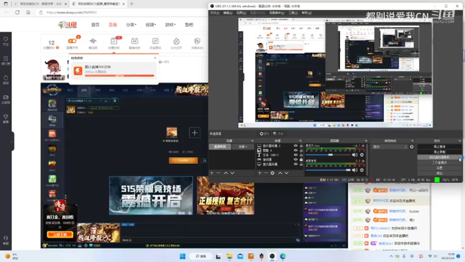This screenshot has width=465, height=262.
Task: Add a new scene in OBS
Action: coord(212,173)
